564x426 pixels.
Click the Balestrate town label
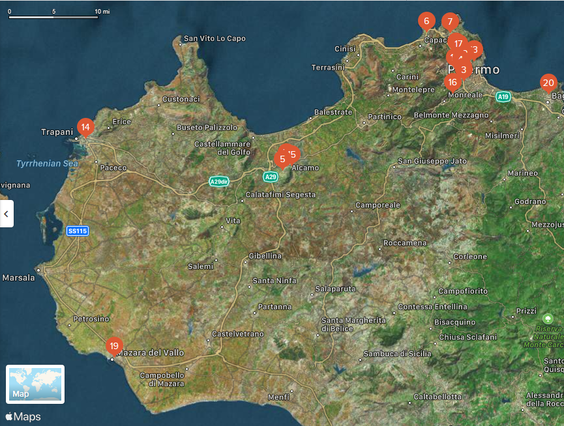click(333, 112)
